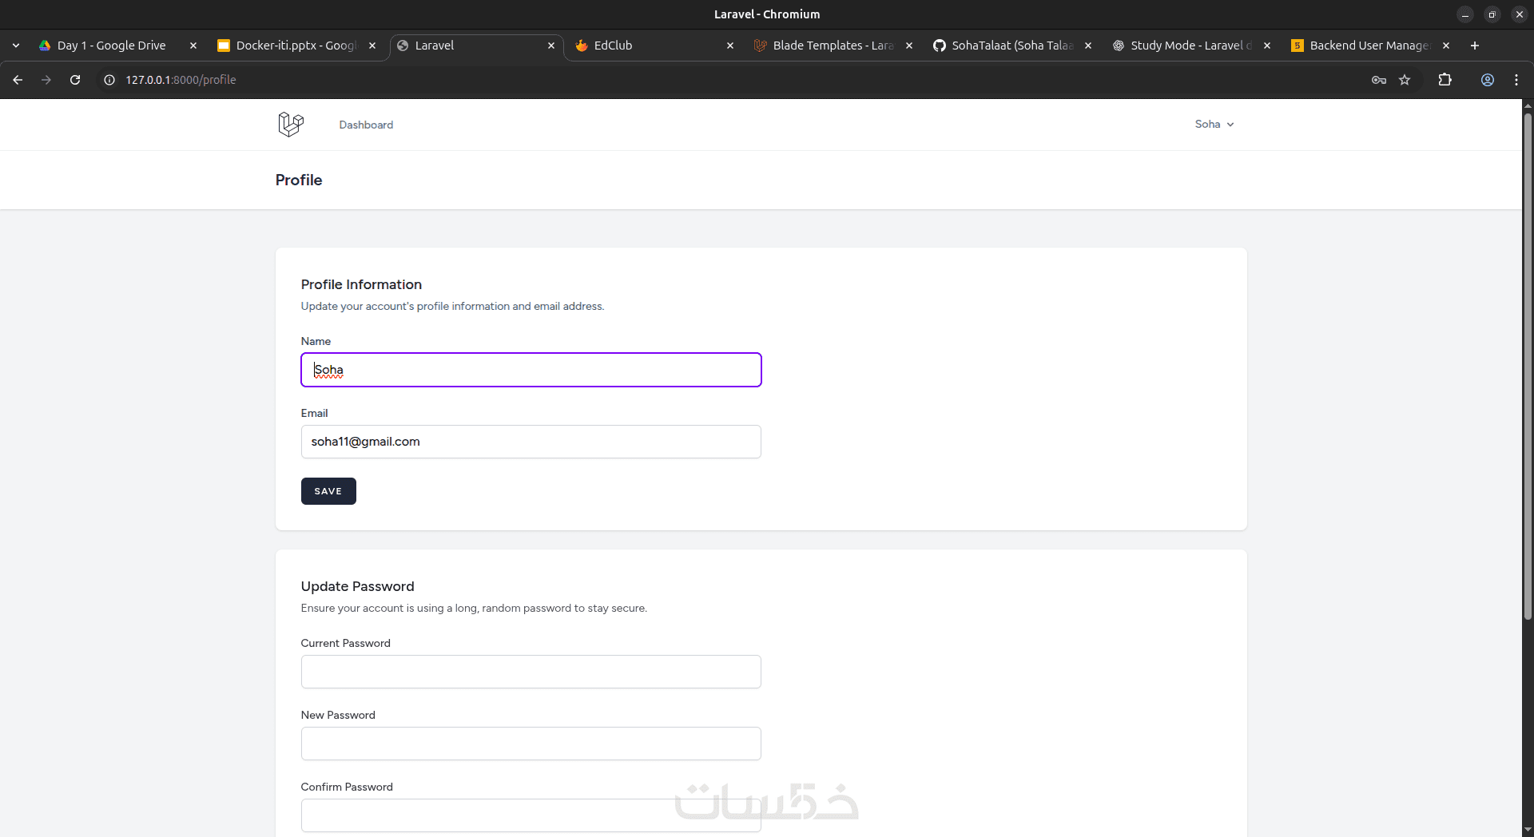1534x837 pixels.
Task: Click the browser forward arrow
Action: pyautogui.click(x=46, y=80)
